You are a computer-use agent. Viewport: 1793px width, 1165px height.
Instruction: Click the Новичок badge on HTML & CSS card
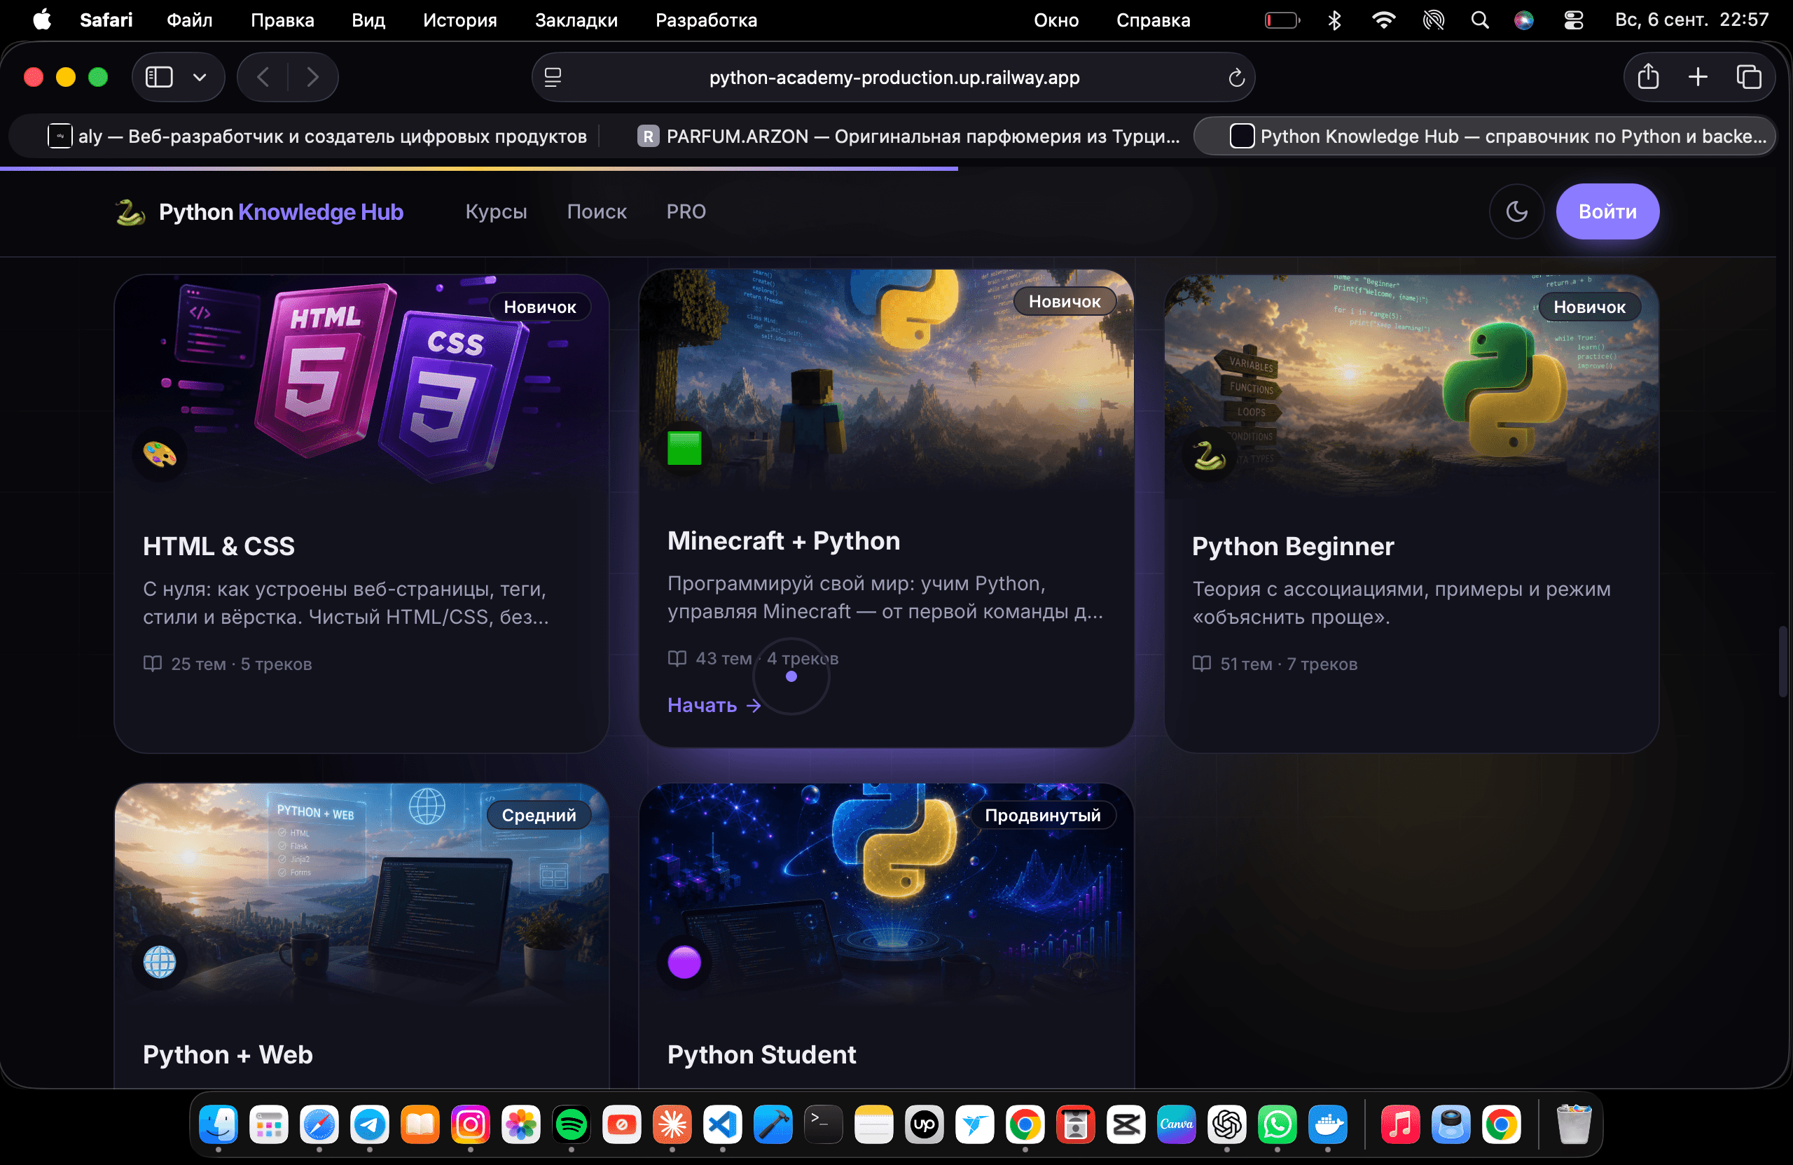(x=539, y=307)
